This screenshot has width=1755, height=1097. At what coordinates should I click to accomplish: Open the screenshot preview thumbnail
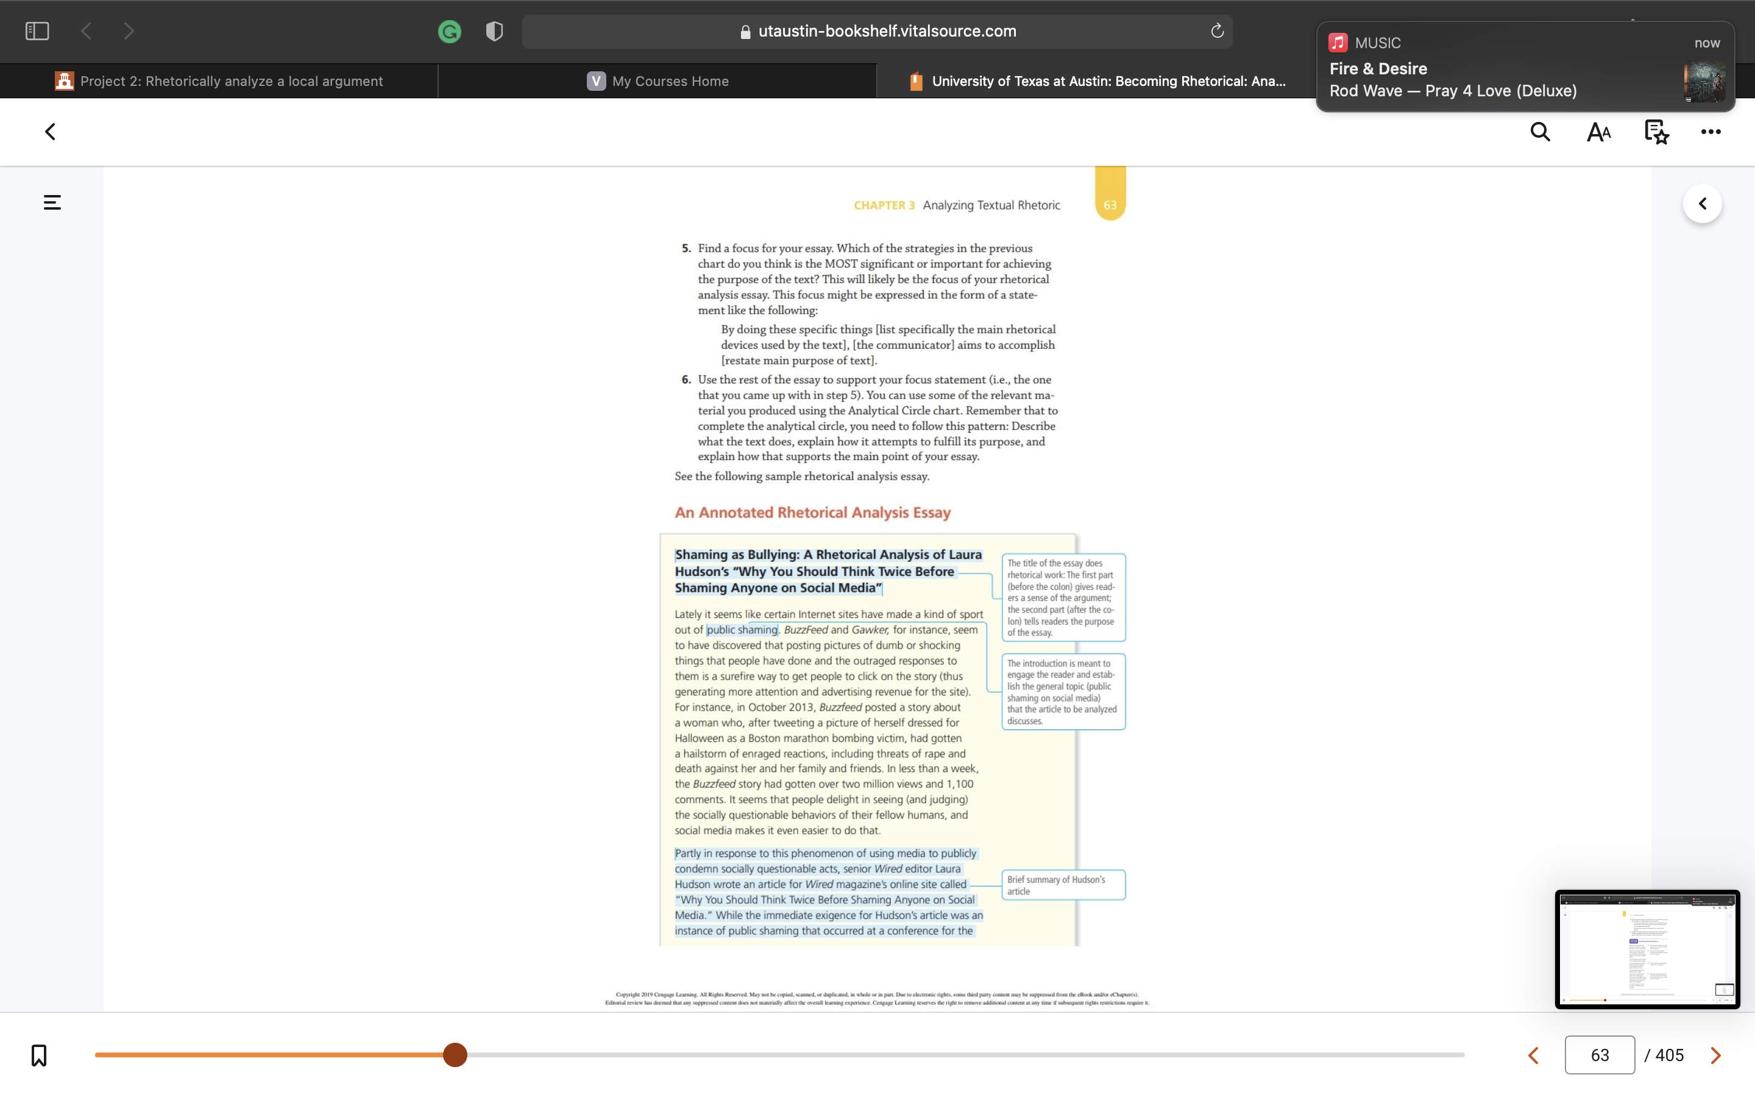point(1647,949)
